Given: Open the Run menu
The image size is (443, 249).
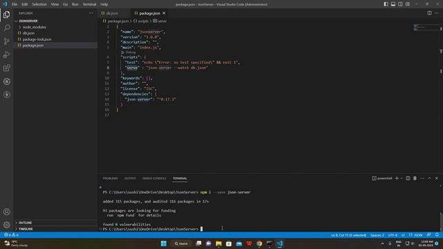Looking at the screenshot, I should 75,4.
